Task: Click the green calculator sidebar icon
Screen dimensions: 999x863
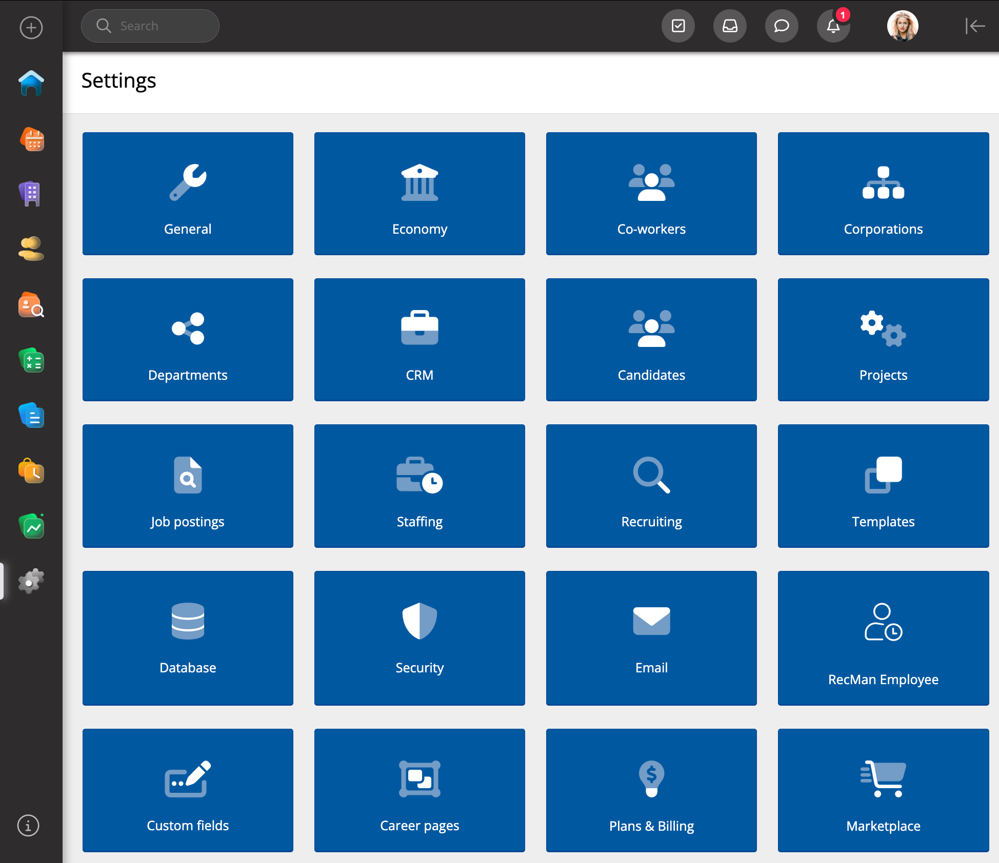Action: pos(31,361)
